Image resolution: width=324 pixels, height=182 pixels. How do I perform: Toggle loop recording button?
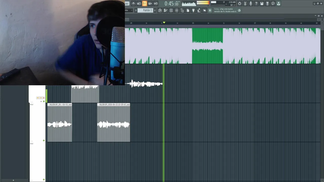click(156, 4)
